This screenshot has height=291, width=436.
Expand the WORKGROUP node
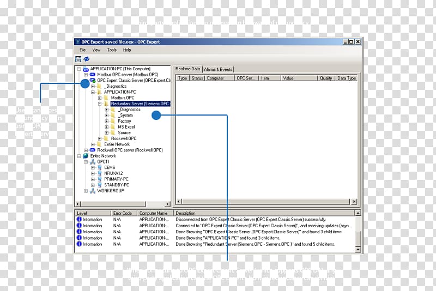86,191
